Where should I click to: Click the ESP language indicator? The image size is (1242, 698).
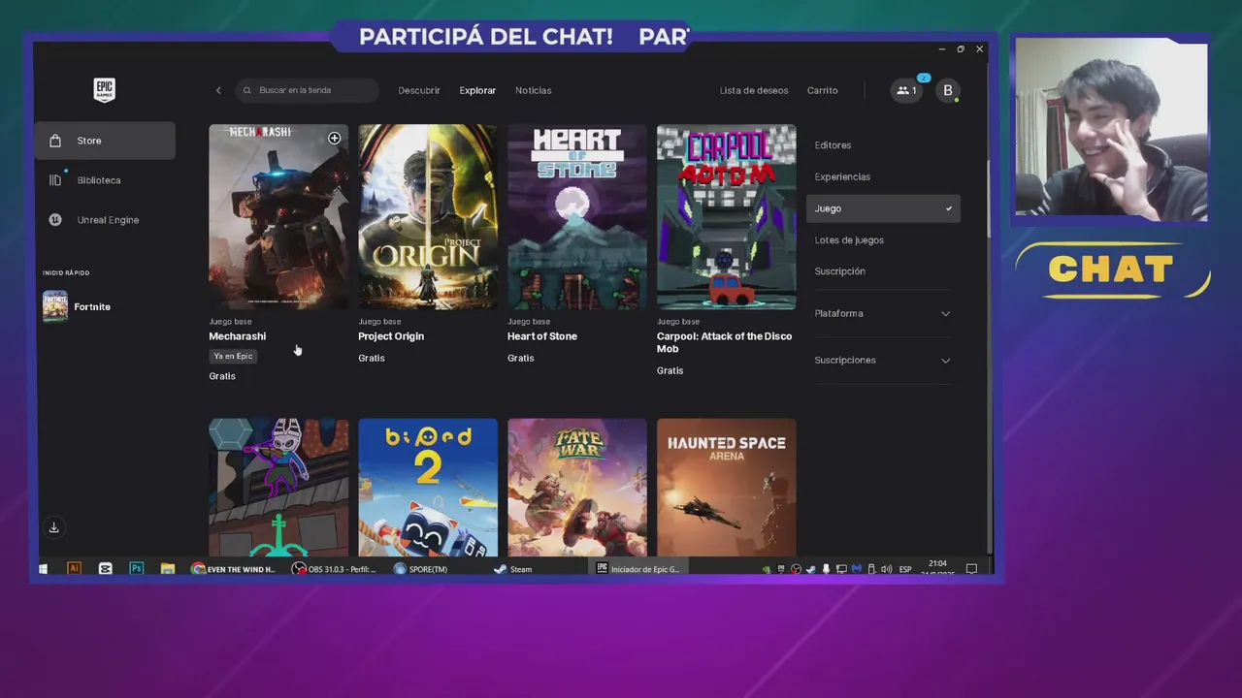[x=905, y=569]
